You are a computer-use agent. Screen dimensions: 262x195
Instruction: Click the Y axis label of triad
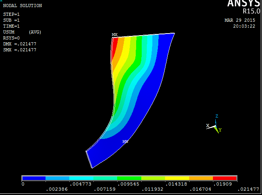tap(220, 130)
